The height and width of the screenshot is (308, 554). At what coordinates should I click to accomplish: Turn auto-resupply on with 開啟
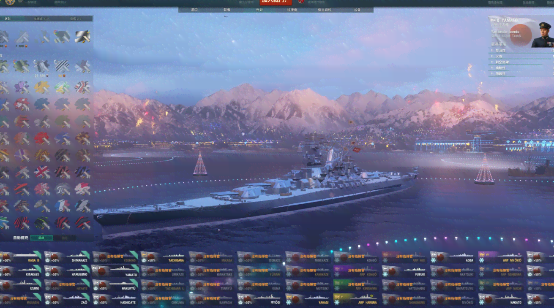pos(41,238)
